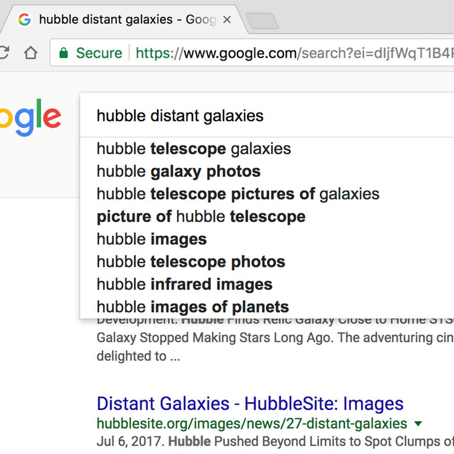The height and width of the screenshot is (454, 454).
Task: Expand green arrow next to hubblesite.org URL
Action: coord(418,424)
